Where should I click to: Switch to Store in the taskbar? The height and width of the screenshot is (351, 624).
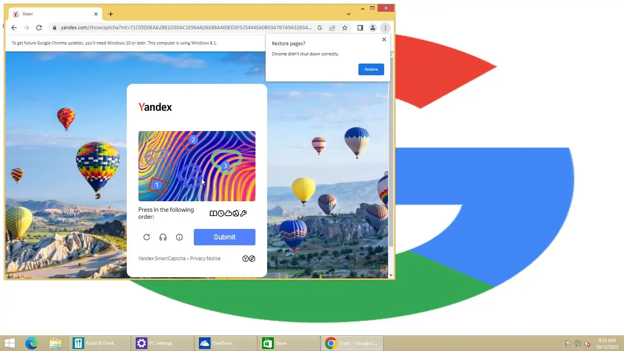click(x=289, y=343)
